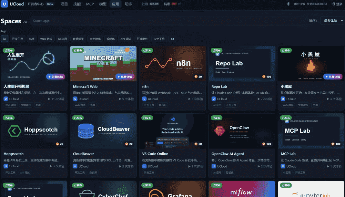Click 免费体验 button on 小黑屋 card

coord(333,77)
